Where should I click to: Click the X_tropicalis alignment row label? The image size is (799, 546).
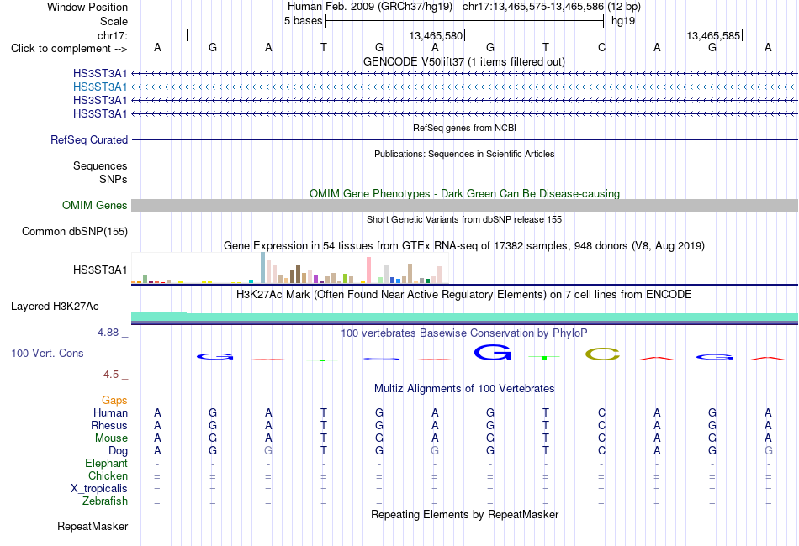coord(99,489)
